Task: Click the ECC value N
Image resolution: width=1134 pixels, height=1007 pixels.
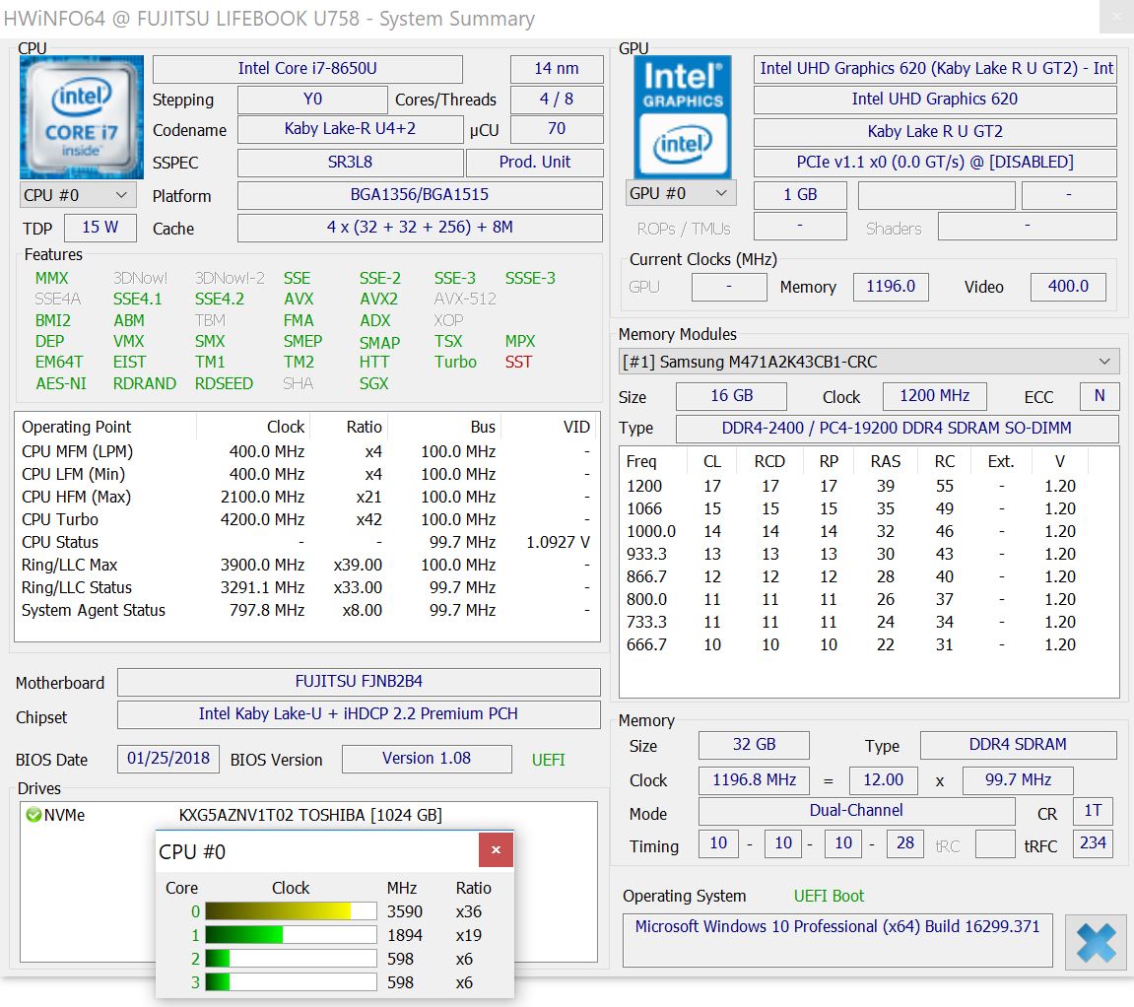Action: [x=1100, y=396]
